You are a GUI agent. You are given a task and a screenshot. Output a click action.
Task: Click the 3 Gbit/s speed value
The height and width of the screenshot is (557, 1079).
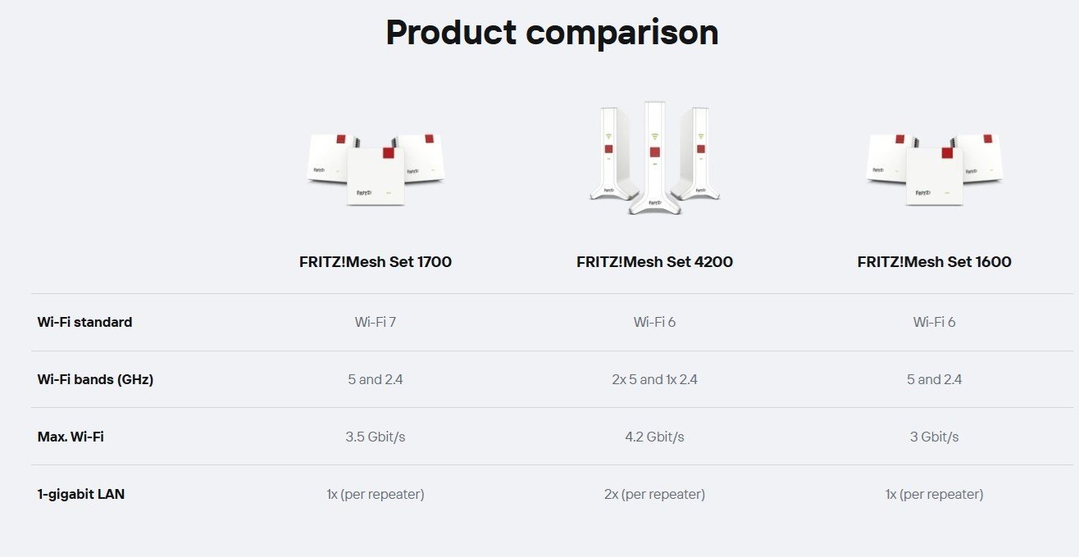pyautogui.click(x=935, y=437)
